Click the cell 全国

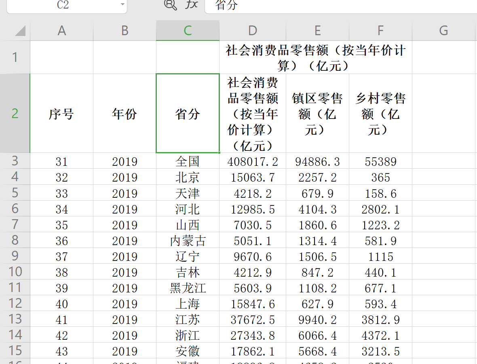click(188, 161)
